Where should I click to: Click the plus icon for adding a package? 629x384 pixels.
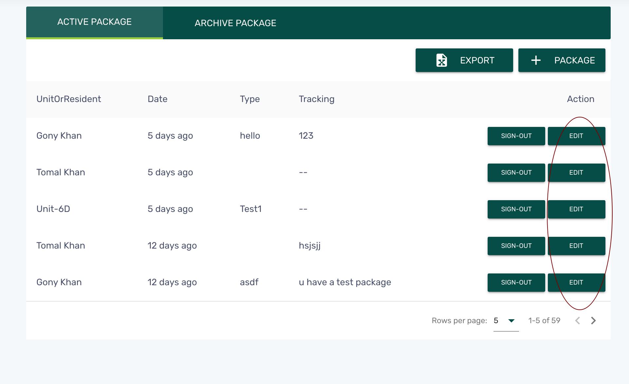coord(536,60)
